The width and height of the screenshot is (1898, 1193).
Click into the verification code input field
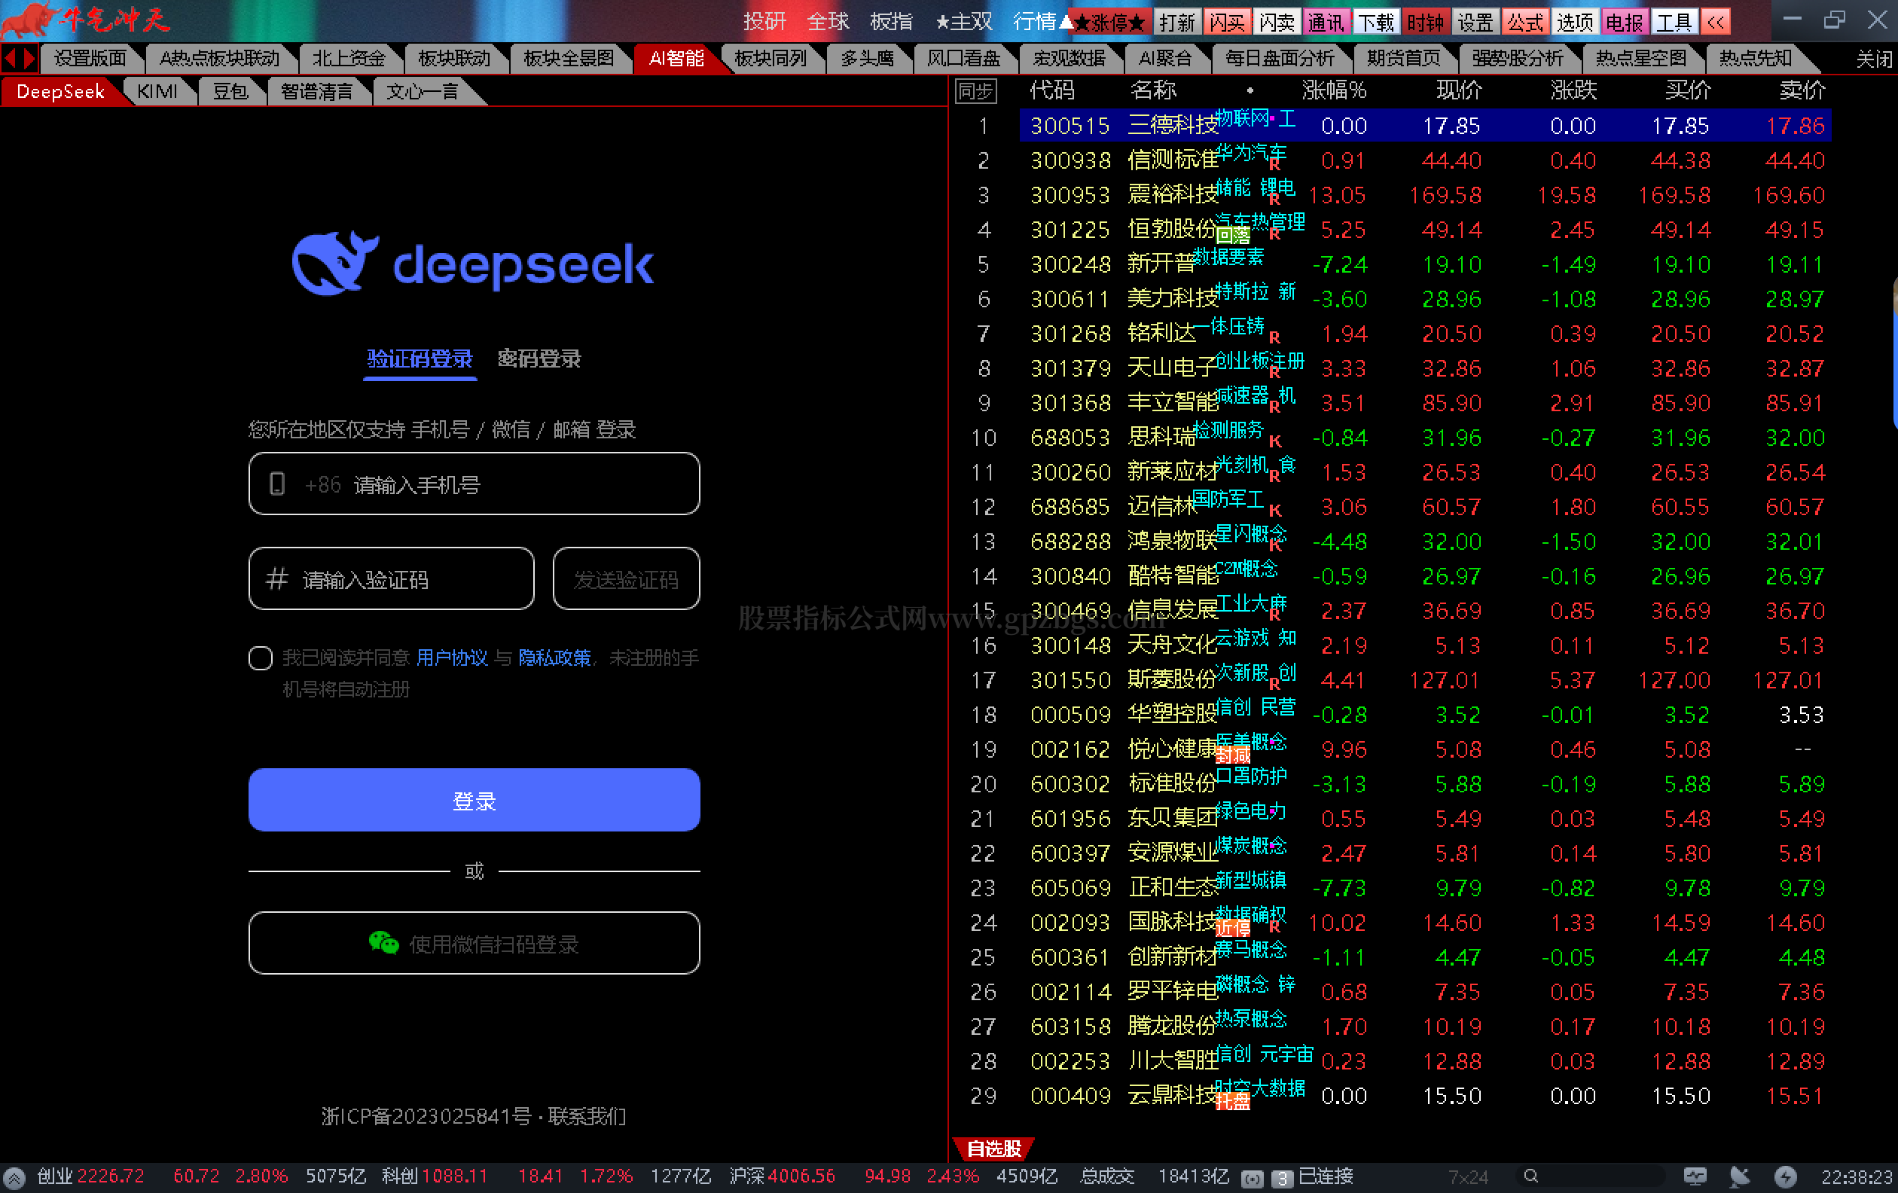coord(391,578)
